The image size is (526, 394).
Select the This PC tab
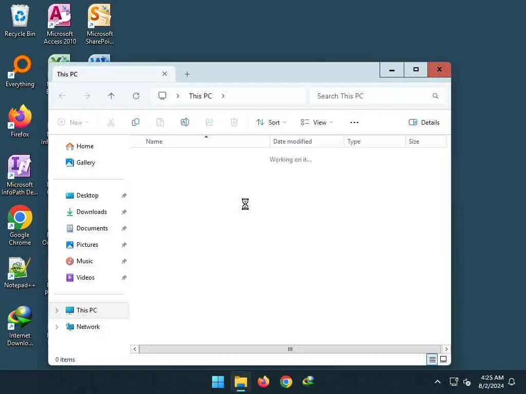tap(112, 74)
